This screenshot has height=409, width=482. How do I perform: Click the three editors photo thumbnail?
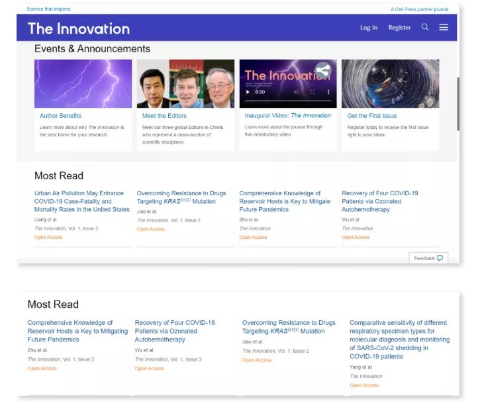click(185, 83)
